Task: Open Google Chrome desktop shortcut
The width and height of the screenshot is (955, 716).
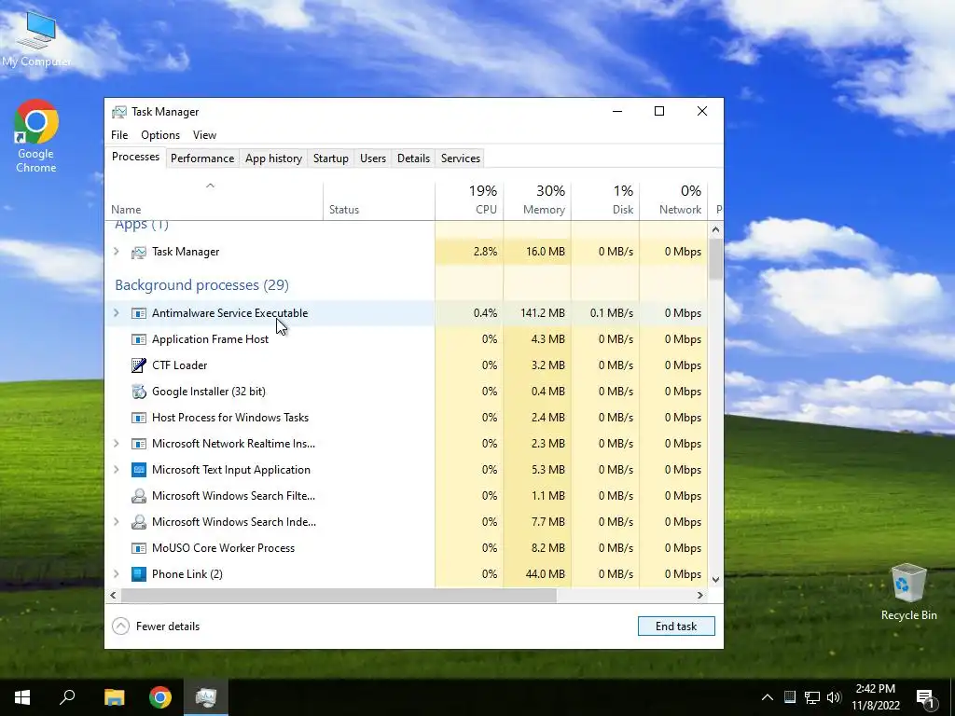Action: click(36, 136)
